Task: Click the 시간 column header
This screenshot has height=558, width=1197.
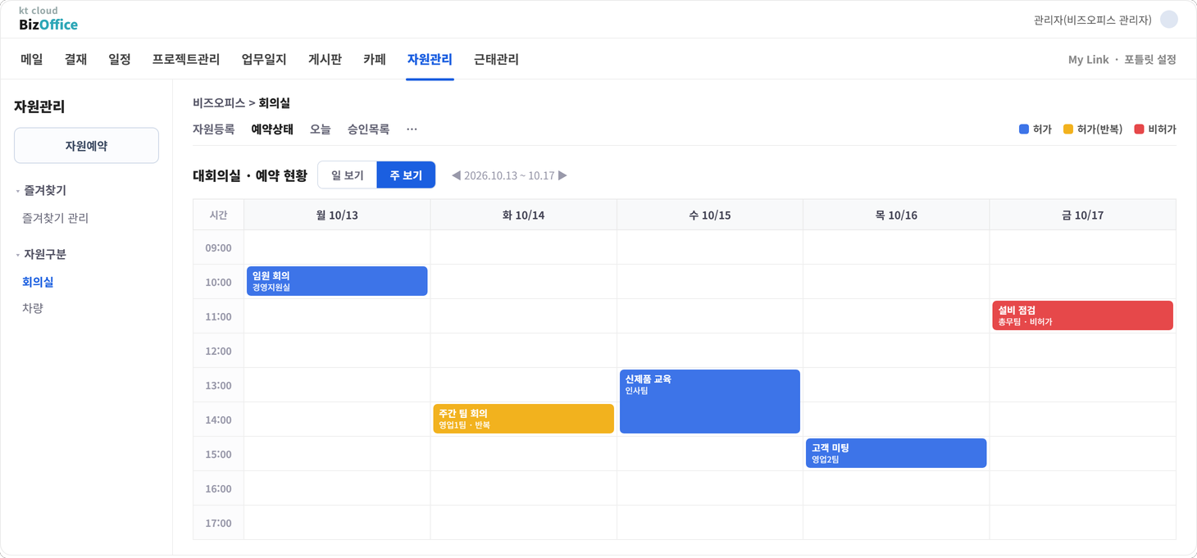Action: [218, 215]
